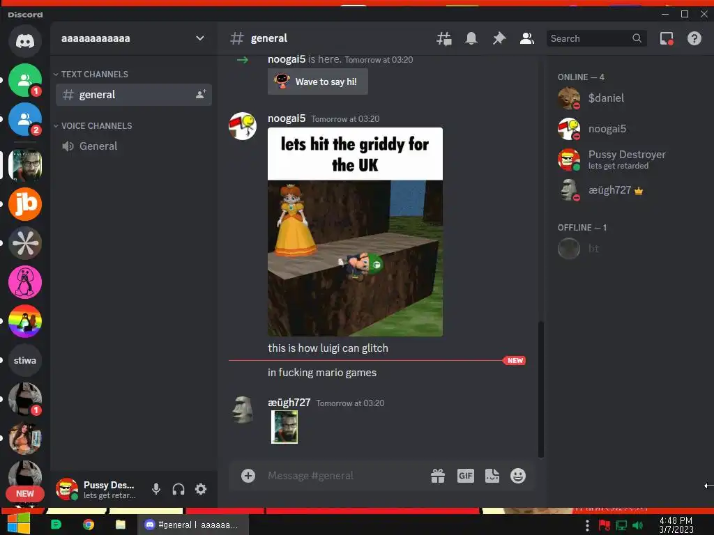Open the small image posted by æügh727
This screenshot has height=535, width=714.
(284, 427)
